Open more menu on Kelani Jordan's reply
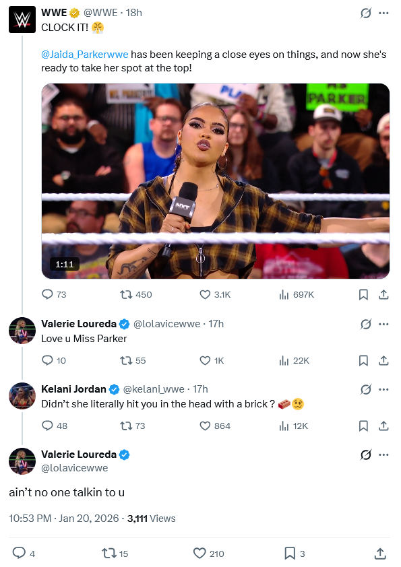 pyautogui.click(x=383, y=389)
